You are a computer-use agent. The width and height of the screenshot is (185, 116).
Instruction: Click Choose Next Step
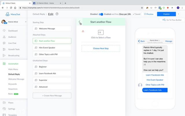click(101, 48)
